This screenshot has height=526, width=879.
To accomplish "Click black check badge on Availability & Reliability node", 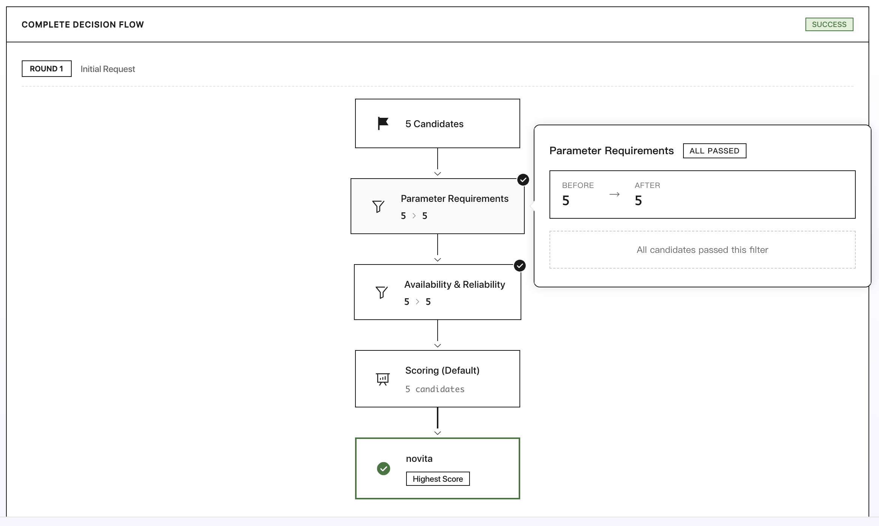I will click(519, 266).
